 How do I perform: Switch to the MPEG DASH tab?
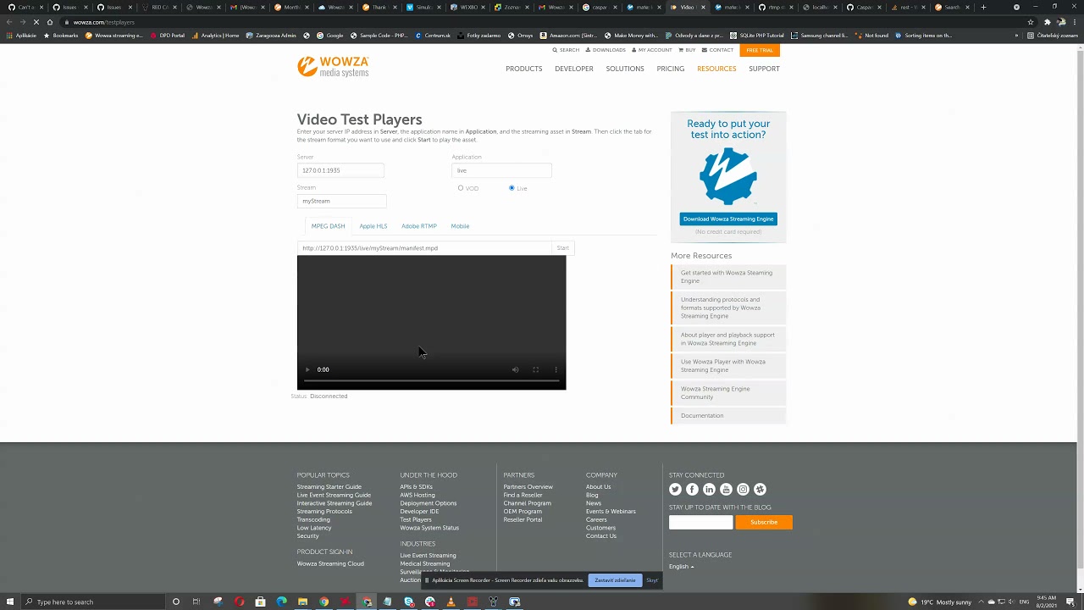[x=328, y=226]
